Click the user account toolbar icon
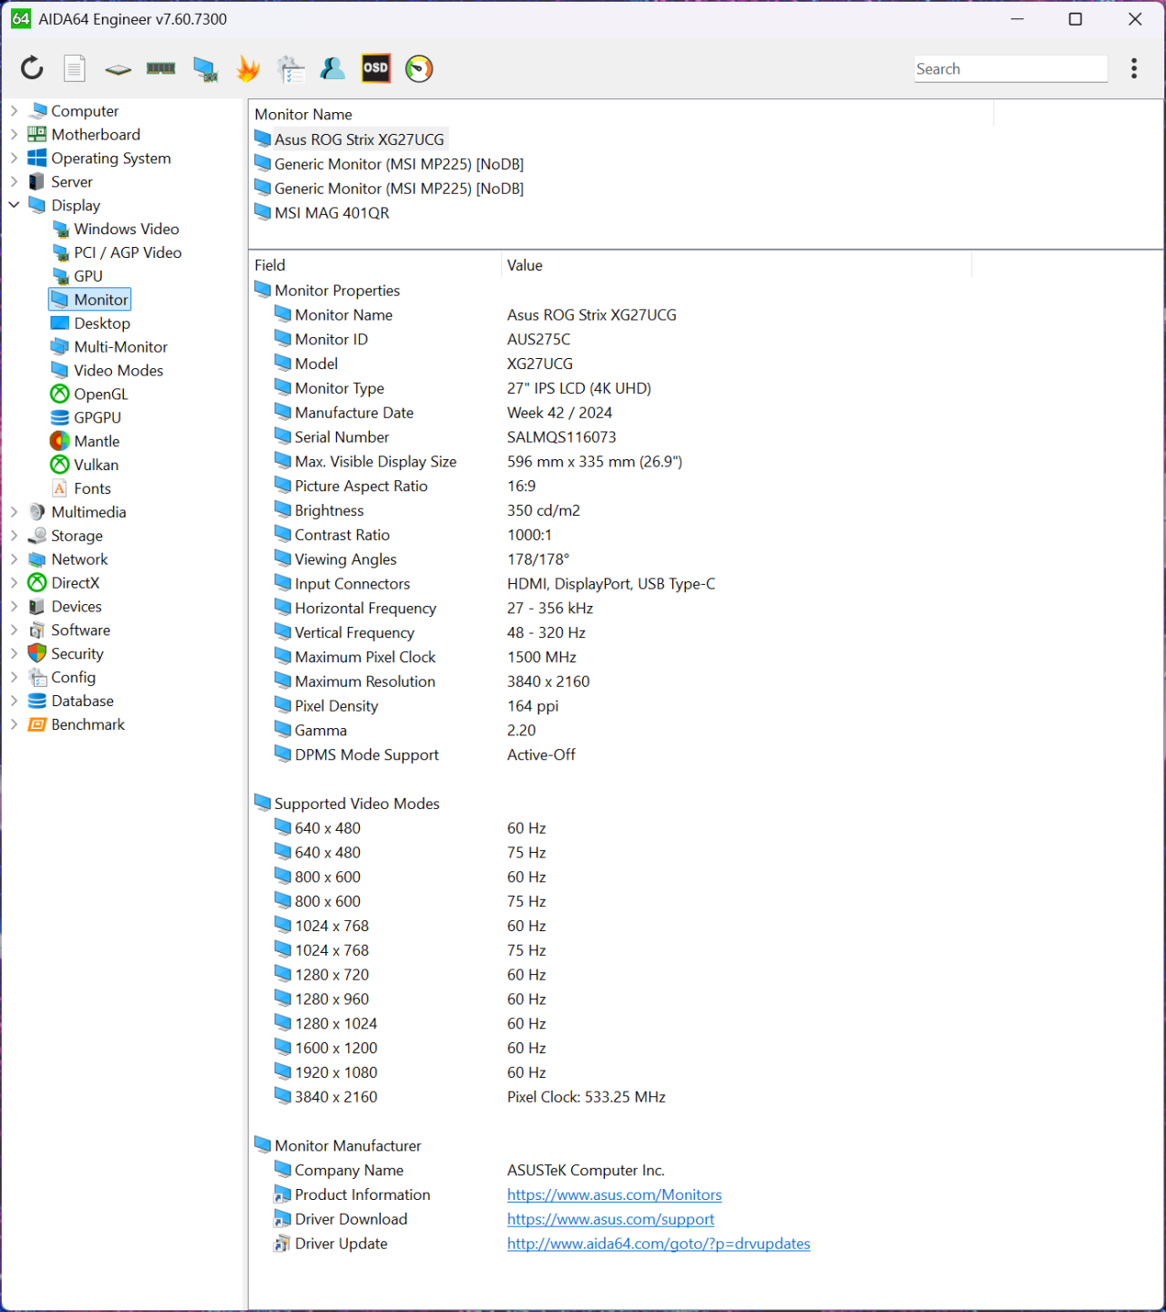The image size is (1166, 1312). pyautogui.click(x=332, y=68)
